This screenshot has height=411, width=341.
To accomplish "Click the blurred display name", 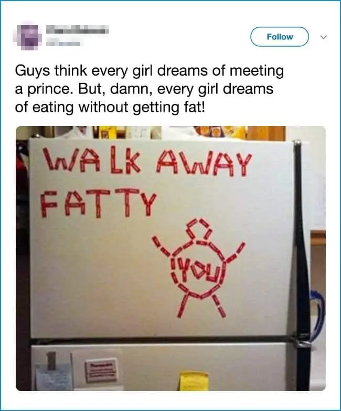I will tap(77, 30).
